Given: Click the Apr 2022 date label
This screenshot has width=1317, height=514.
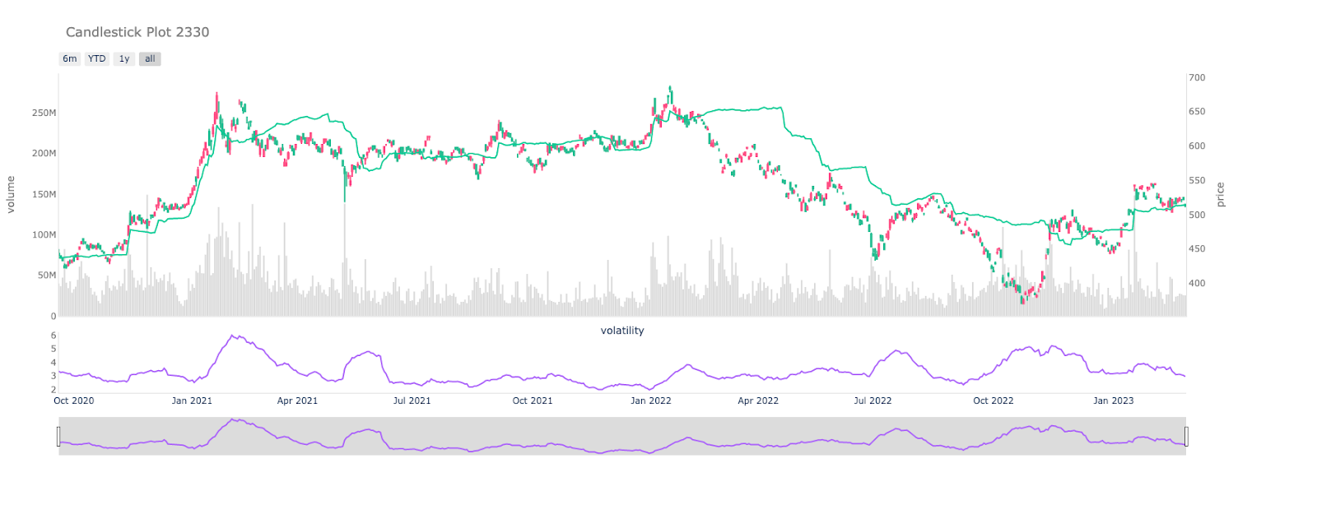Looking at the screenshot, I should pyautogui.click(x=758, y=401).
